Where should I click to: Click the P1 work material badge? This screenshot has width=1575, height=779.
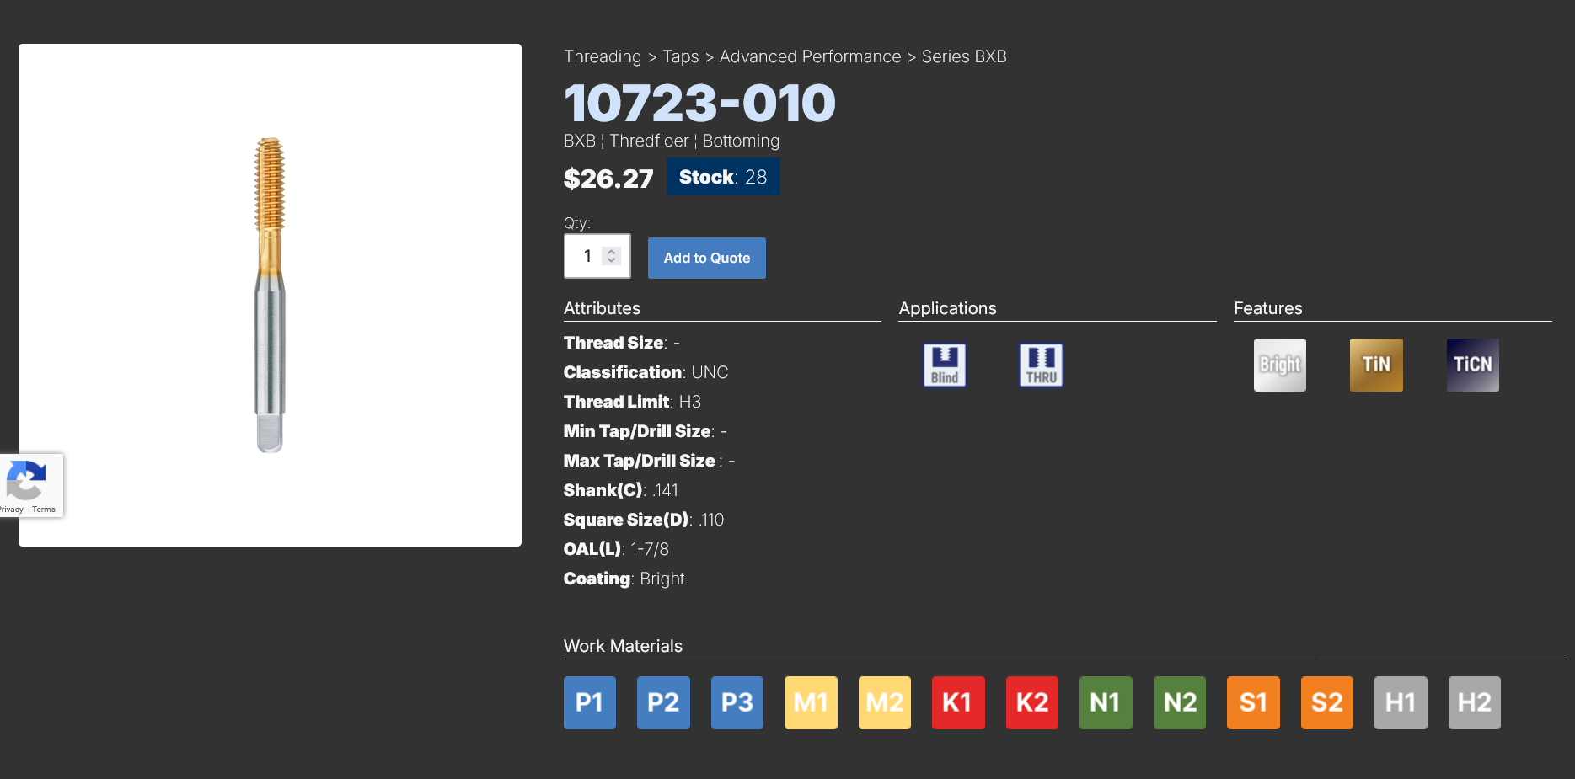[x=589, y=702]
